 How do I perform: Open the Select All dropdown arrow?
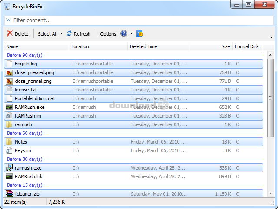[x=61, y=34]
